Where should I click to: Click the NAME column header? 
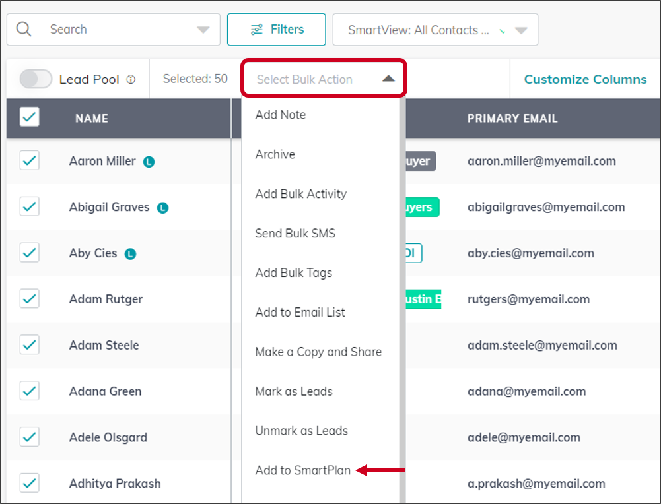[92, 119]
